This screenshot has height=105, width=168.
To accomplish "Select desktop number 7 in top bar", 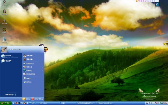I will click(x=151, y=1).
